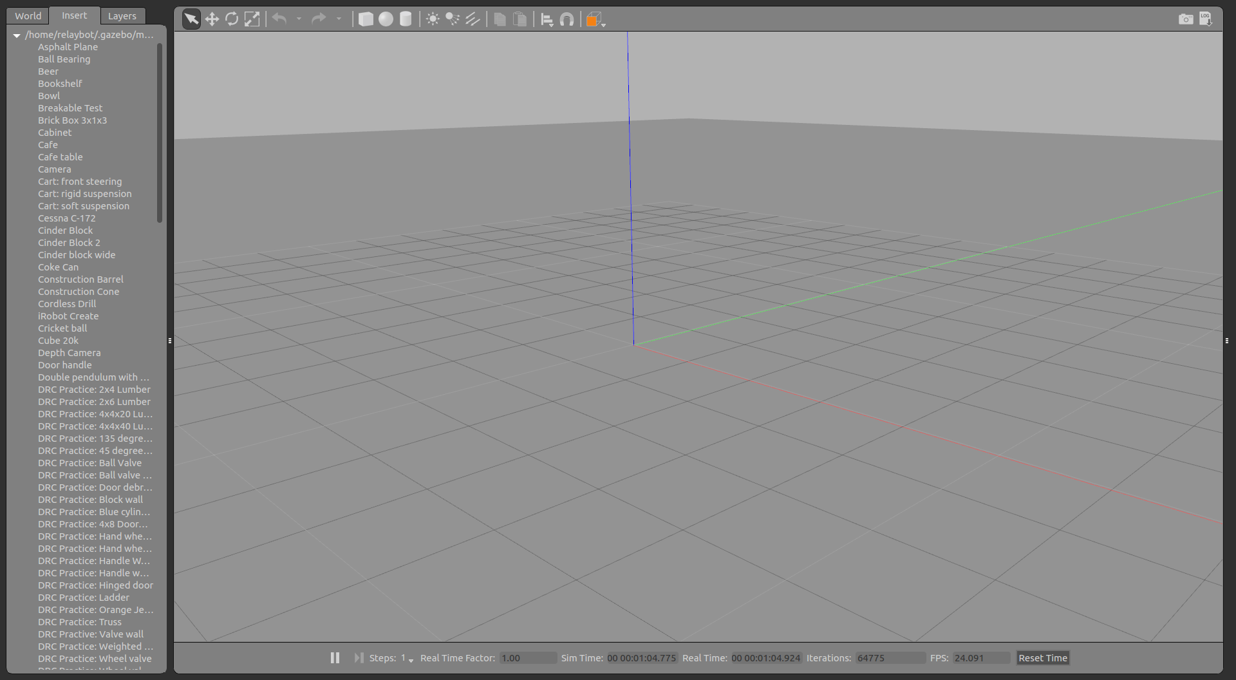
Task: Insert a sphere shape
Action: click(x=386, y=19)
